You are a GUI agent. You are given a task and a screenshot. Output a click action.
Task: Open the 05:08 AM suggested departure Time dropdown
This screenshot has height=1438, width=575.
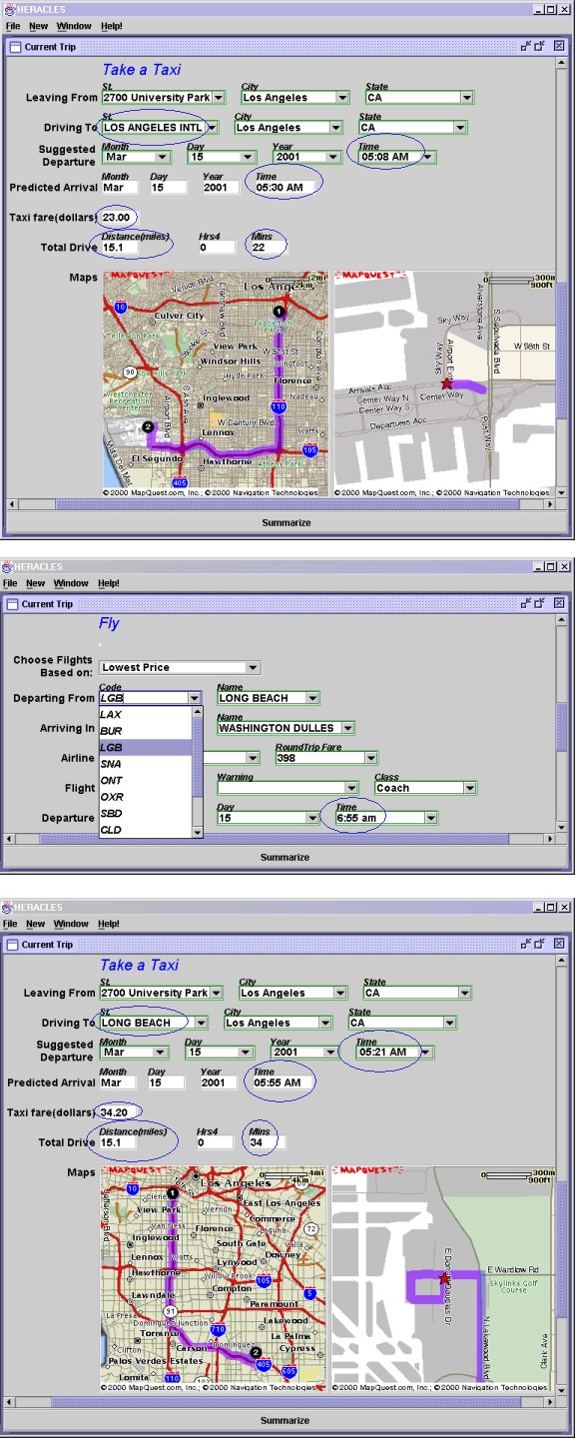point(428,157)
